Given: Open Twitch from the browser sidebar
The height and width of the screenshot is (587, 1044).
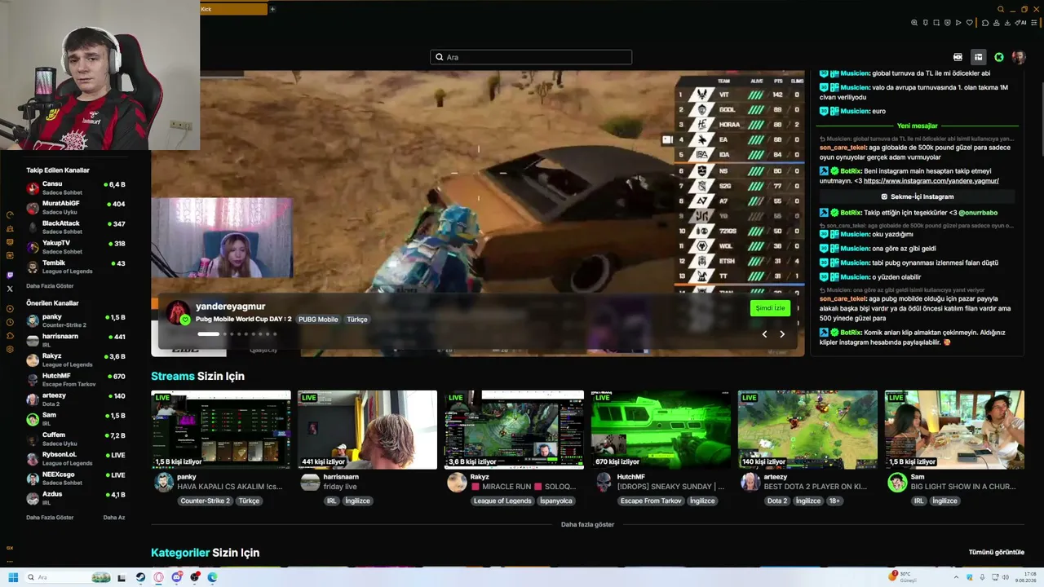Looking at the screenshot, I should point(10,276).
